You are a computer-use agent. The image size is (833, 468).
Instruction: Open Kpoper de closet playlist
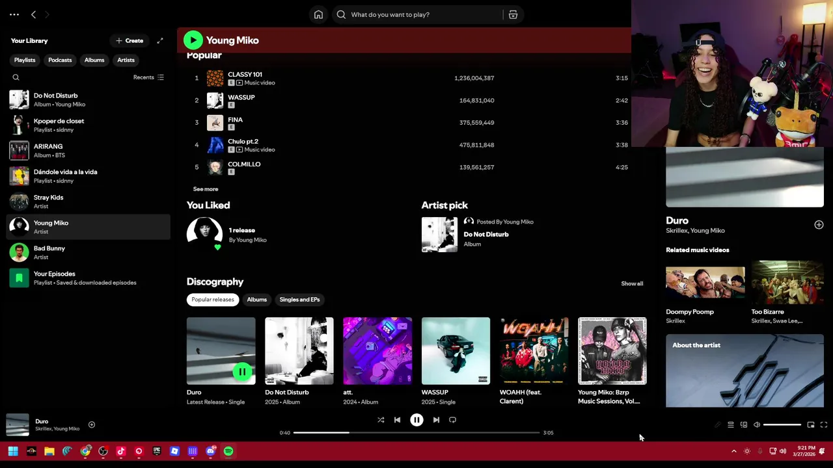click(88, 125)
